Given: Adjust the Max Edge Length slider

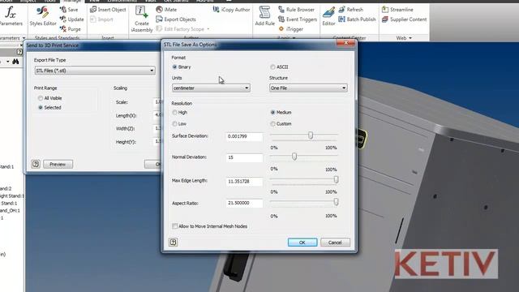Looking at the screenshot, I should tap(336, 179).
